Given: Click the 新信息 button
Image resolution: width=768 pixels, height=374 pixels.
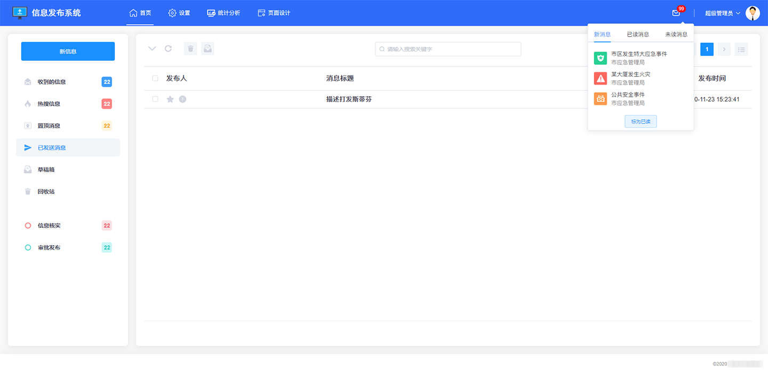Looking at the screenshot, I should tap(68, 51).
